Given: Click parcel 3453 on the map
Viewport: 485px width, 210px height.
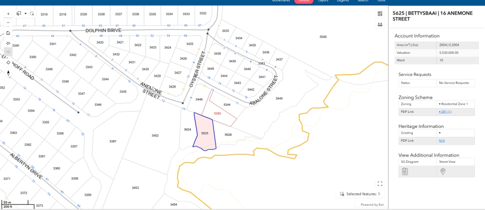Looking at the screenshot, I should 135,188.
